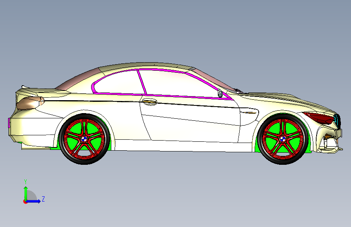Screen dimensions: 351x227
Task: Pick the rear tail light
Action: pyautogui.click(x=31, y=103)
